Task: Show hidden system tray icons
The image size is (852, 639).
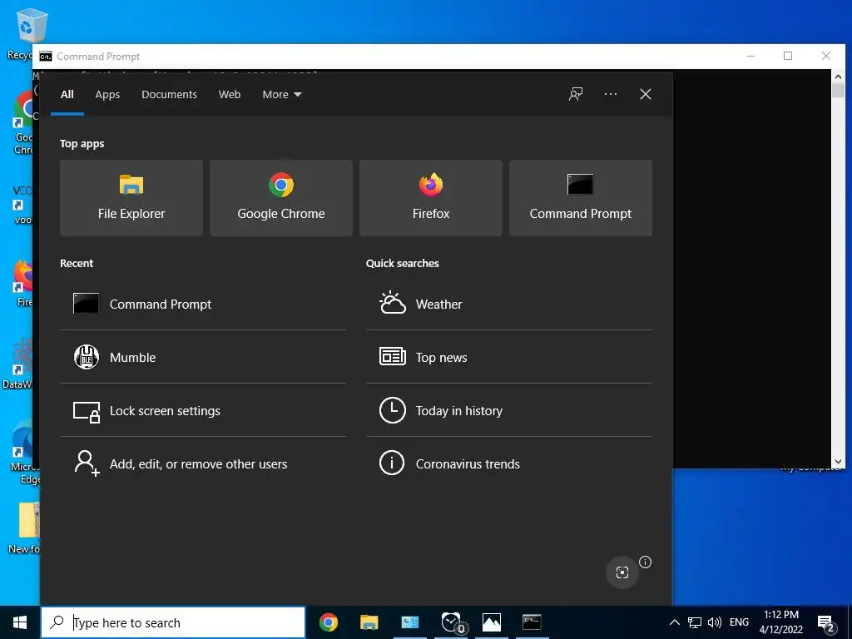Action: tap(674, 622)
